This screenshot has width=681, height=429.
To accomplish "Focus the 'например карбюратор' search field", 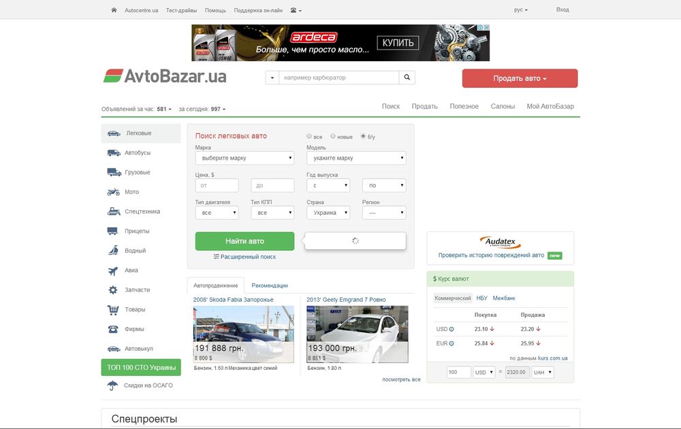I will coord(338,78).
